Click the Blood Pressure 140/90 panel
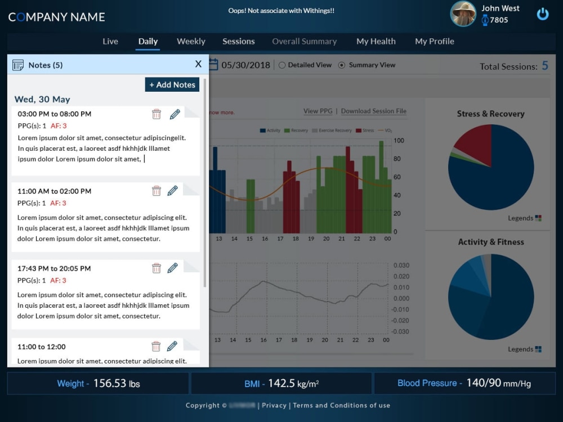This screenshot has width=563, height=422. [464, 383]
